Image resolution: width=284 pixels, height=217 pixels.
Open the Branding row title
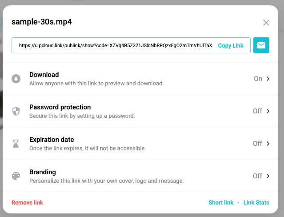click(x=43, y=172)
